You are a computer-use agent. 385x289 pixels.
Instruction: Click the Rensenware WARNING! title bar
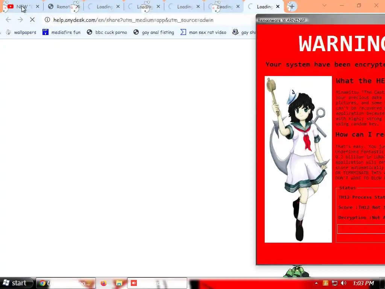tap(320, 20)
